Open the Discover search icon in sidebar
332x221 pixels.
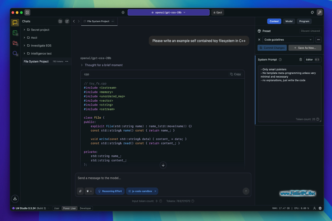(x=15, y=53)
